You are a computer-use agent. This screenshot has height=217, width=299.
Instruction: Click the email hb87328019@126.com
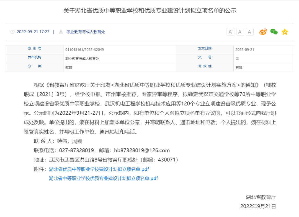142,150
